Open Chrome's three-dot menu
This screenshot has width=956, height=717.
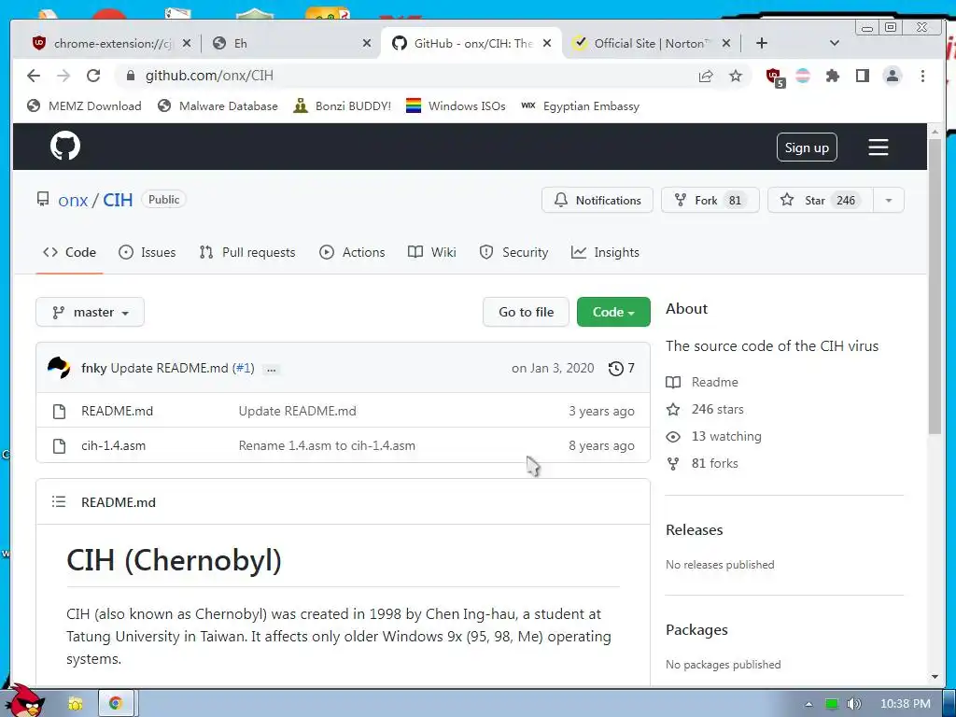tap(922, 76)
